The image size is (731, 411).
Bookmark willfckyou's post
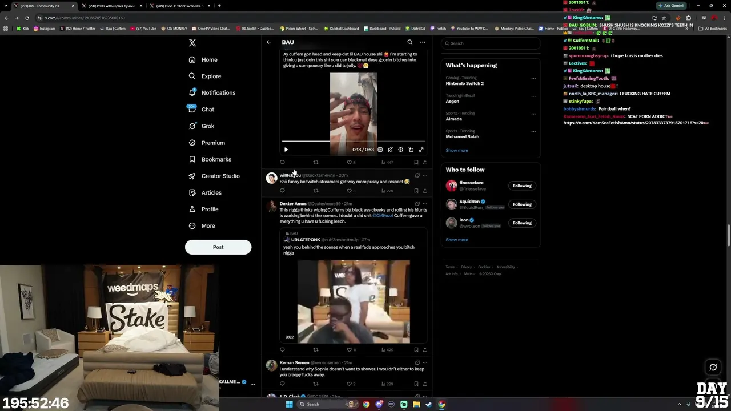pyautogui.click(x=416, y=191)
